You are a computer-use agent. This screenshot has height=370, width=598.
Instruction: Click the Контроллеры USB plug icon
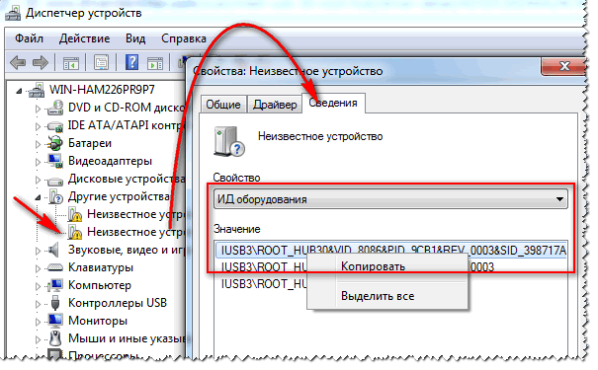55,303
